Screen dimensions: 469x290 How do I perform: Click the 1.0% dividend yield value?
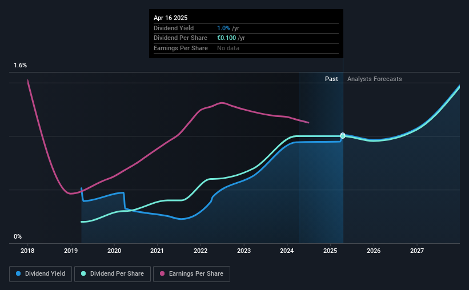coord(223,28)
